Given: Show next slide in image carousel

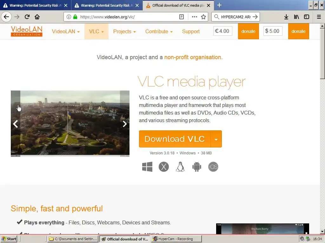Looking at the screenshot, I should tap(124, 124).
